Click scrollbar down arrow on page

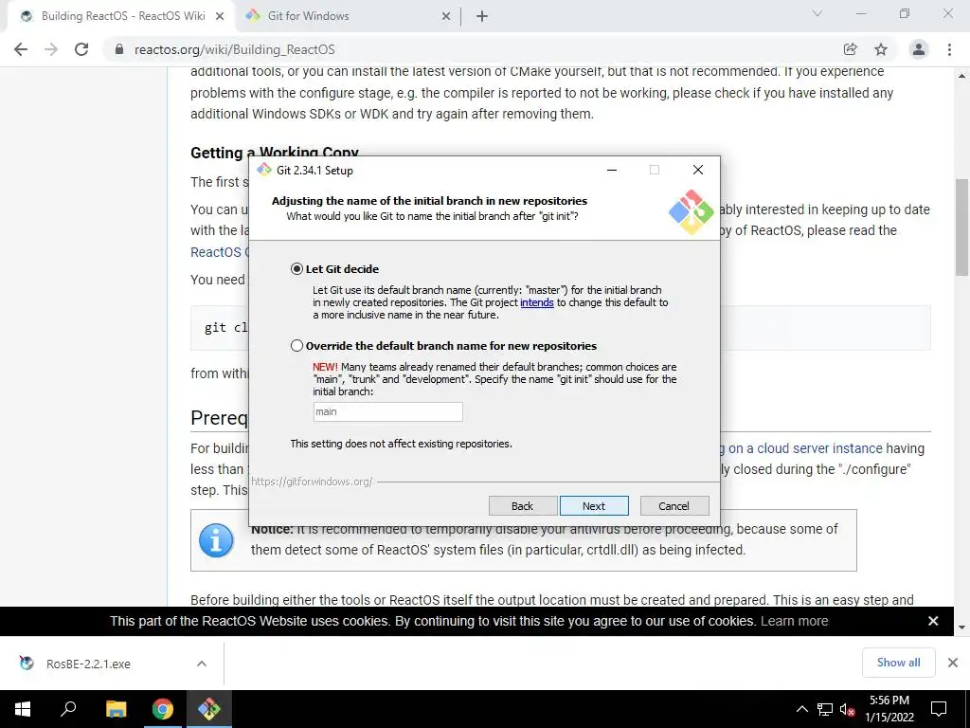(961, 628)
